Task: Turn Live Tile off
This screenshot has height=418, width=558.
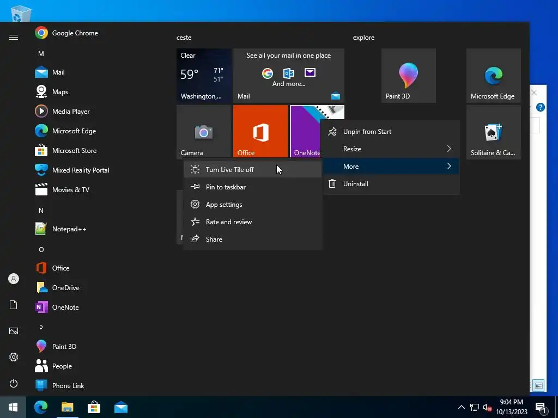Action: pos(253,170)
